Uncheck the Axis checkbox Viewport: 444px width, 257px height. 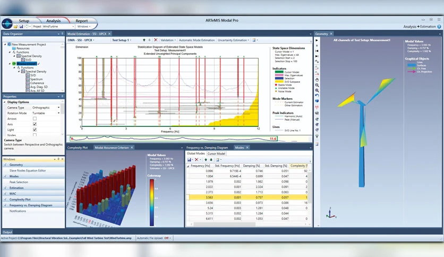pos(35,124)
